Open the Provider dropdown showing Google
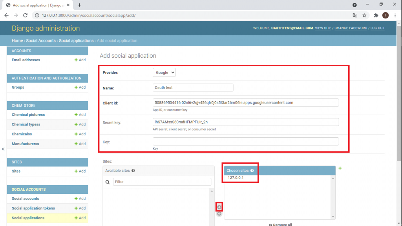 tap(164, 73)
